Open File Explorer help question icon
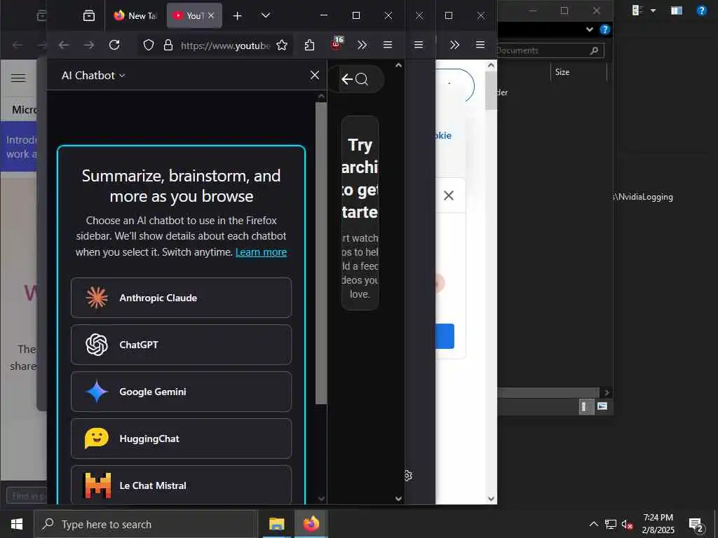This screenshot has width=718, height=538. click(x=605, y=29)
